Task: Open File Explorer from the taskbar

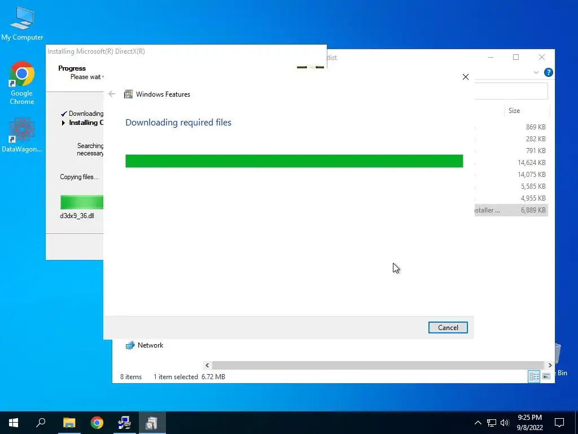Action: click(69, 423)
